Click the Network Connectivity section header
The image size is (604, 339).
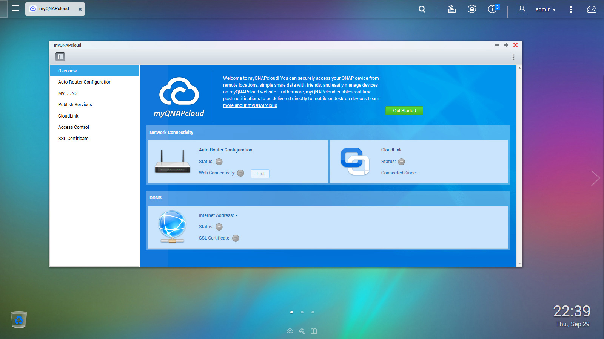pyautogui.click(x=171, y=133)
